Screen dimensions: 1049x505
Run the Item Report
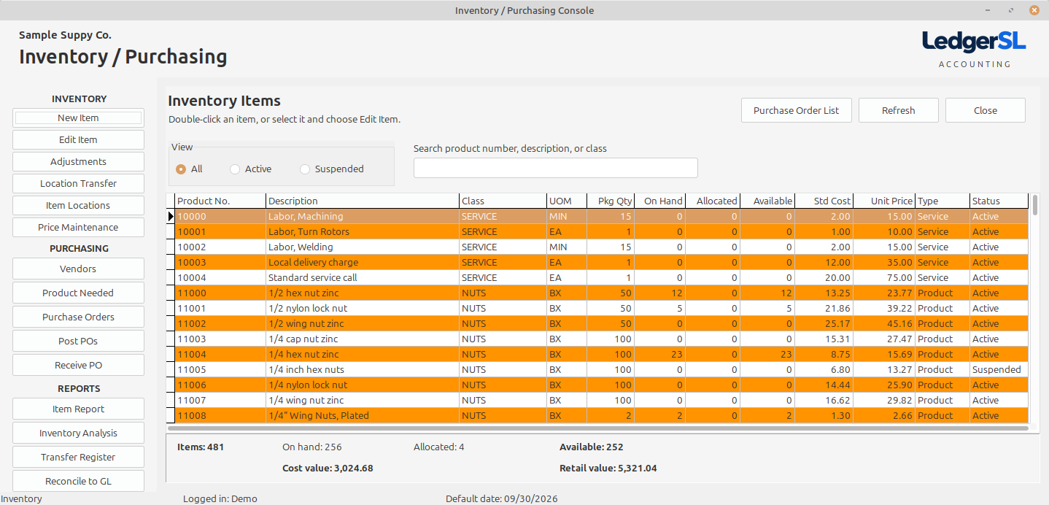[x=78, y=409]
